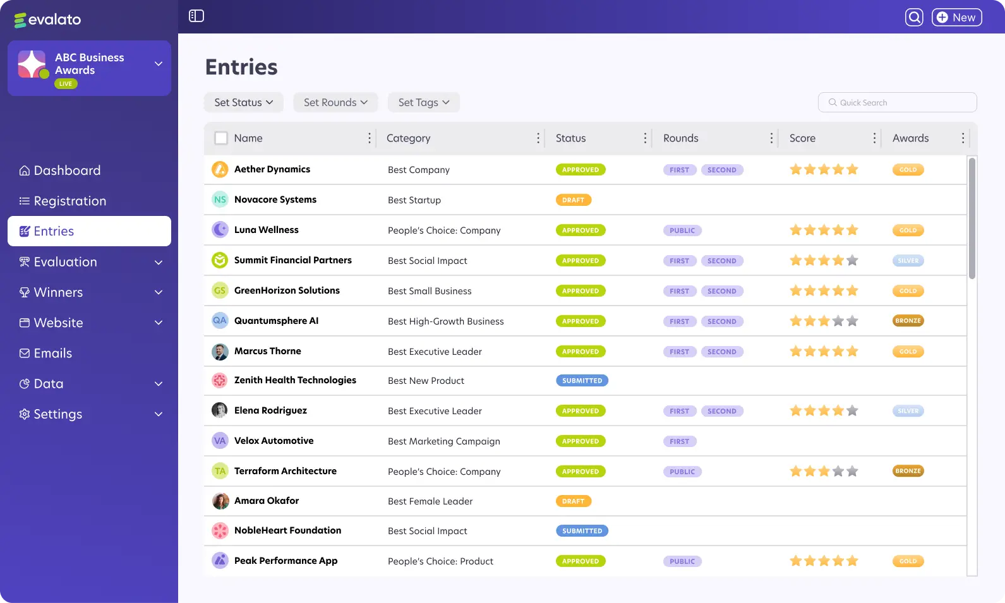Open the Set Tags dropdown
Viewport: 1005px width, 603px height.
424,102
